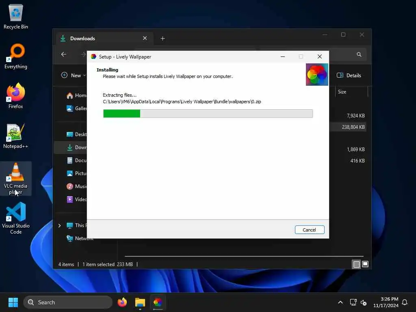Show hidden system tray icons
Screen dimensions: 416x312
[x=340, y=302]
